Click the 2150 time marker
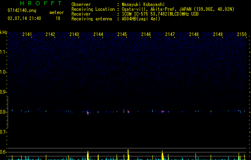This screenshot has height=160, width=251. pyautogui.click(x=242, y=34)
